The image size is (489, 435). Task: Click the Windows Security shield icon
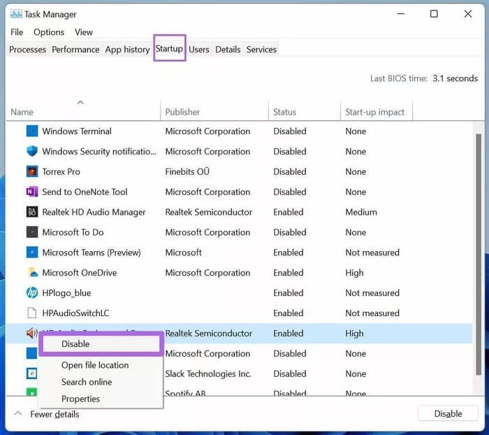click(x=32, y=151)
